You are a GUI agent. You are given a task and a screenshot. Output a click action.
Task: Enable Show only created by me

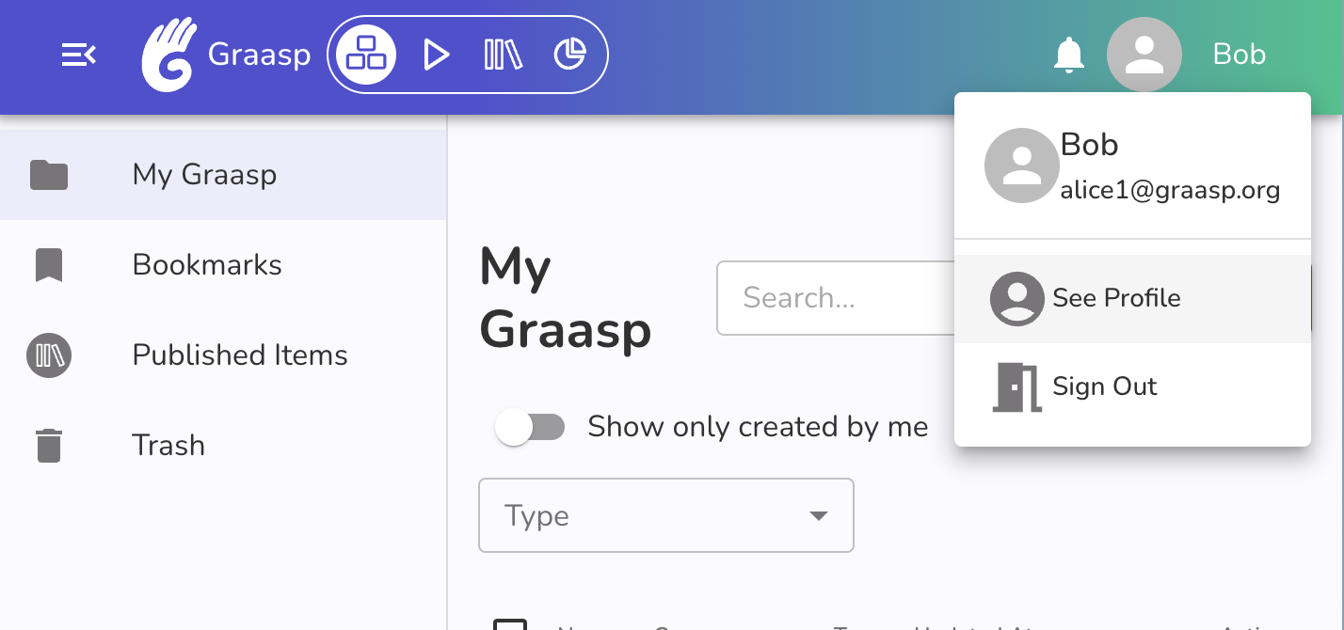(530, 426)
